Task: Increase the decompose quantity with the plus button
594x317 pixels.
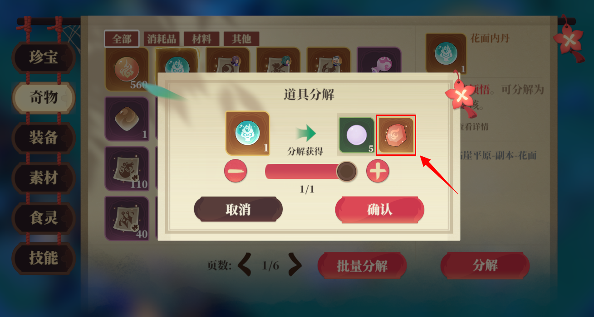Action: click(378, 172)
